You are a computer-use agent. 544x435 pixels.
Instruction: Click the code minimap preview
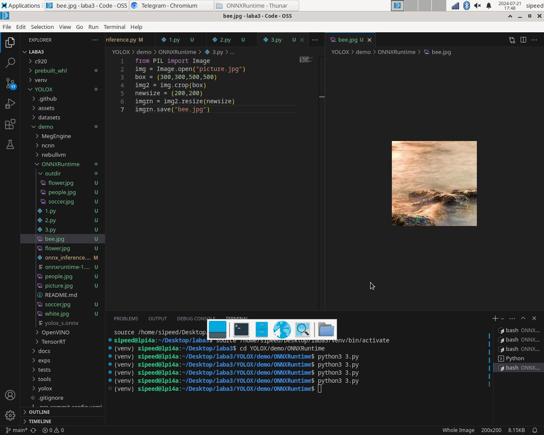[306, 60]
